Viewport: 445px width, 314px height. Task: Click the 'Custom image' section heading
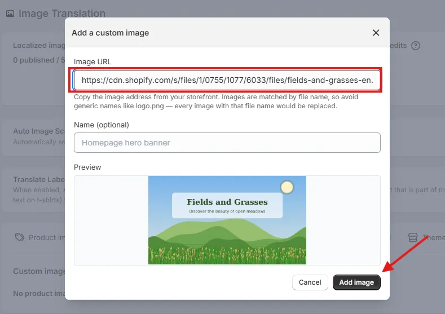pos(39,271)
